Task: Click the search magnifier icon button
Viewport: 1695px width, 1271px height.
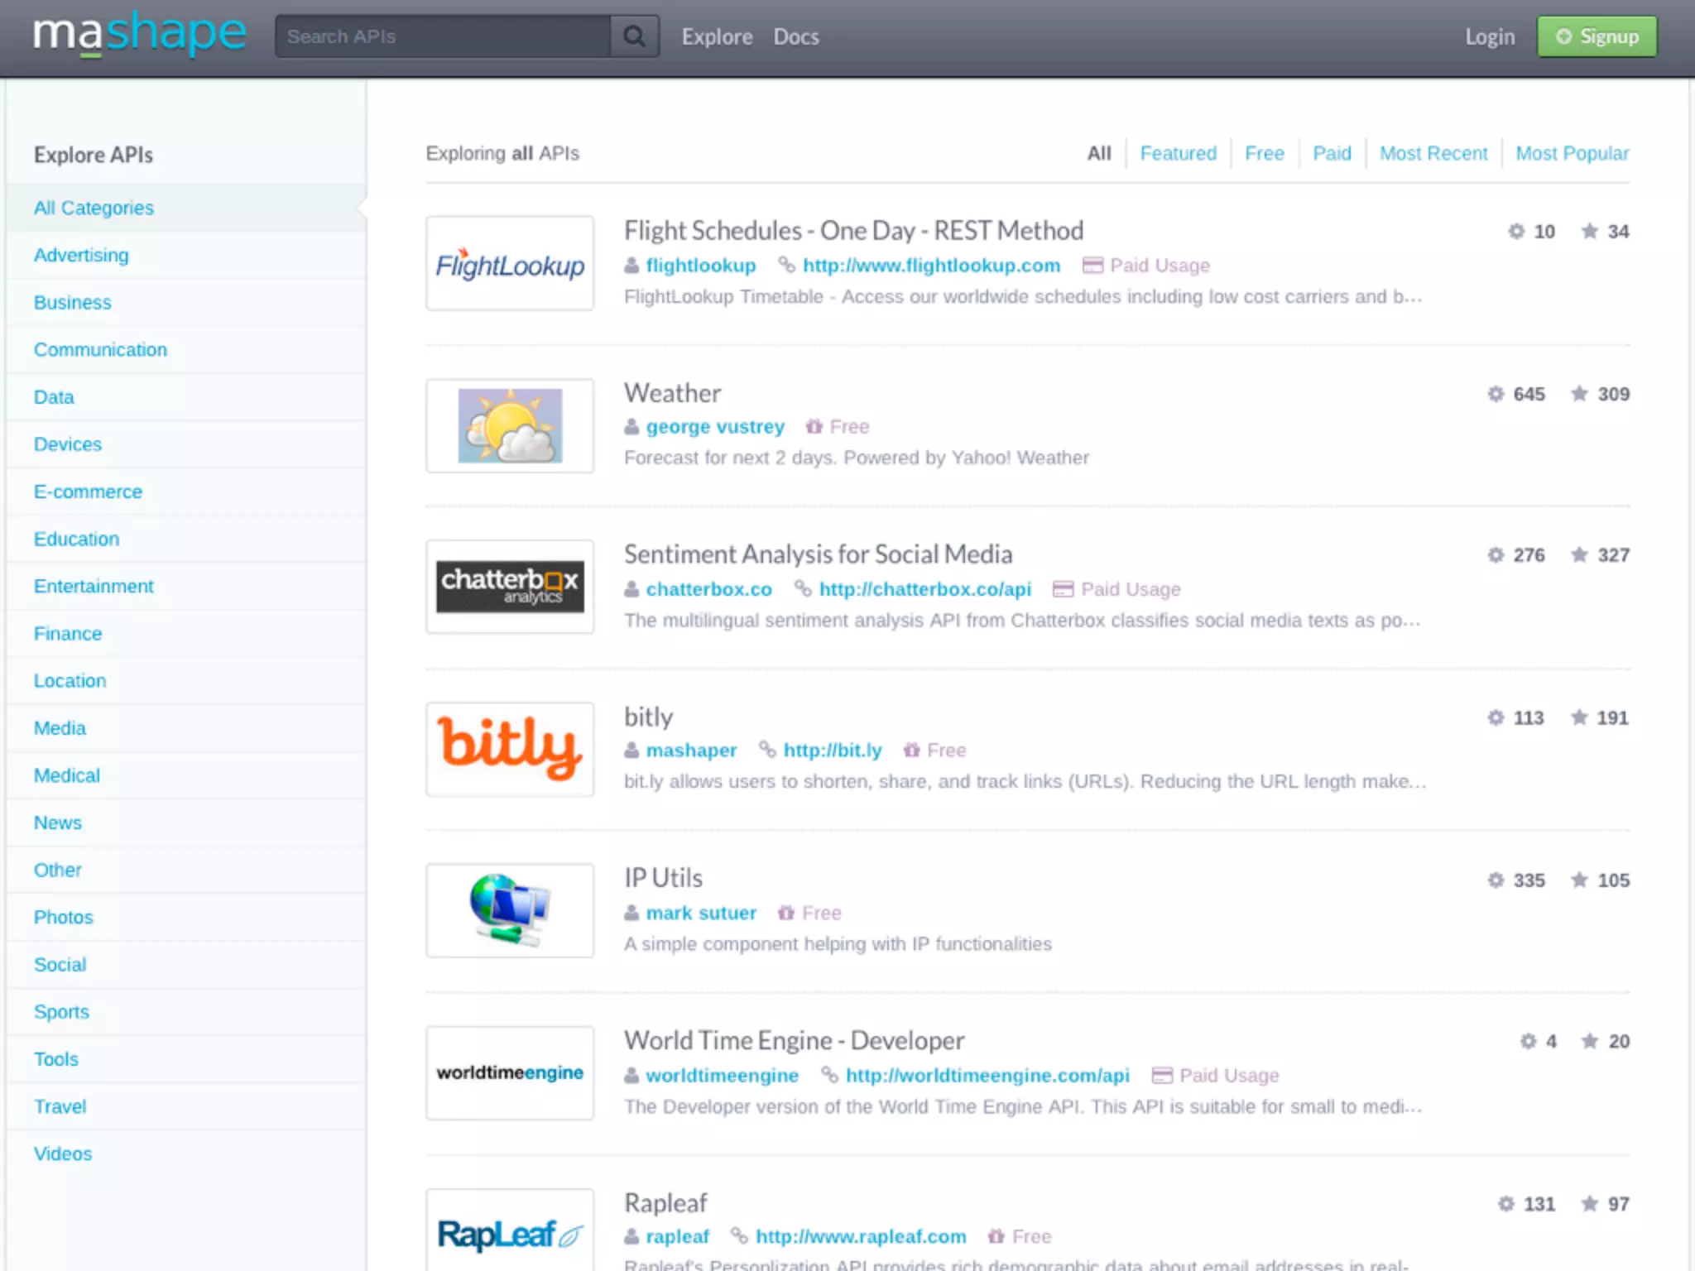Action: (x=634, y=36)
